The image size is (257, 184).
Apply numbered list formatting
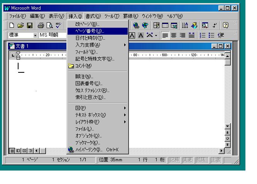coord(203,35)
